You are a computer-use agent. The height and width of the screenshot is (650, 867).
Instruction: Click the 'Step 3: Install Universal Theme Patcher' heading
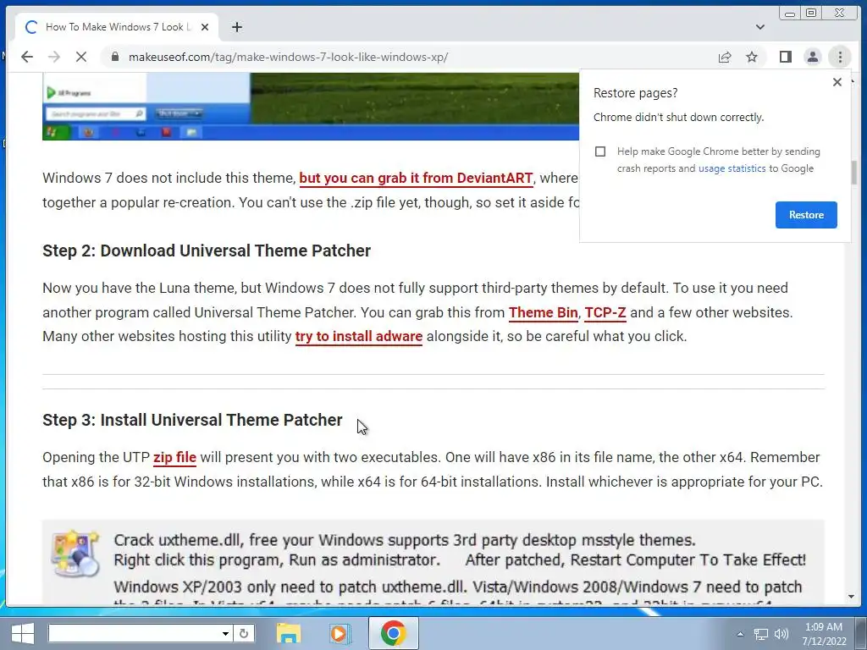pos(192,420)
